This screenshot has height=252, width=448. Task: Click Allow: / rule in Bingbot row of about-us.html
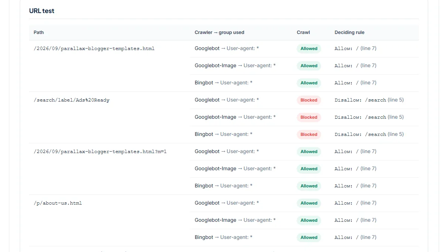point(355,237)
